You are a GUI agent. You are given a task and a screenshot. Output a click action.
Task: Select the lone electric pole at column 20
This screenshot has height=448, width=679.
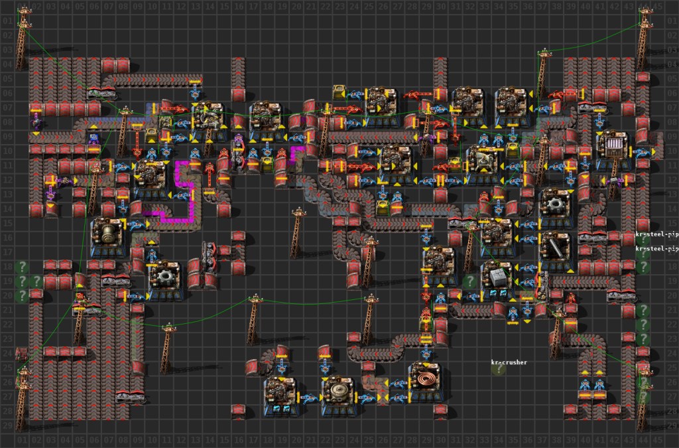(x=296, y=232)
